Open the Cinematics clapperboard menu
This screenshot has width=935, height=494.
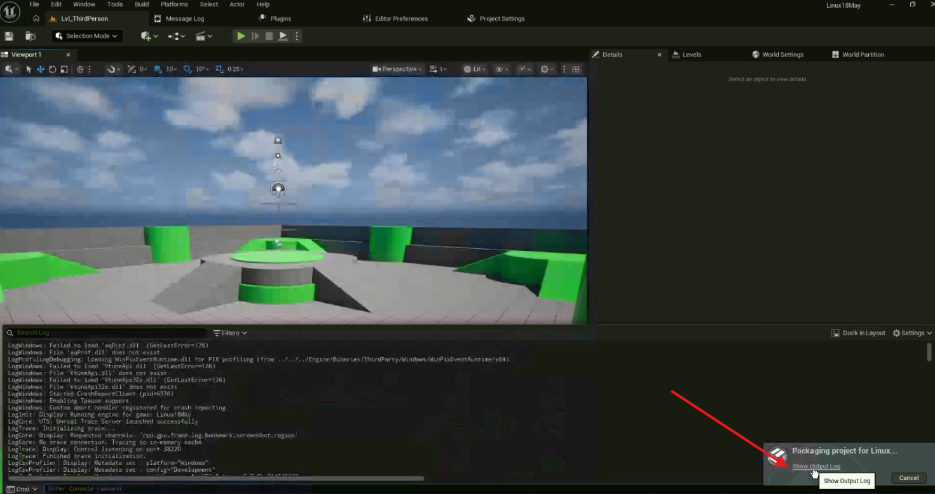[x=204, y=36]
